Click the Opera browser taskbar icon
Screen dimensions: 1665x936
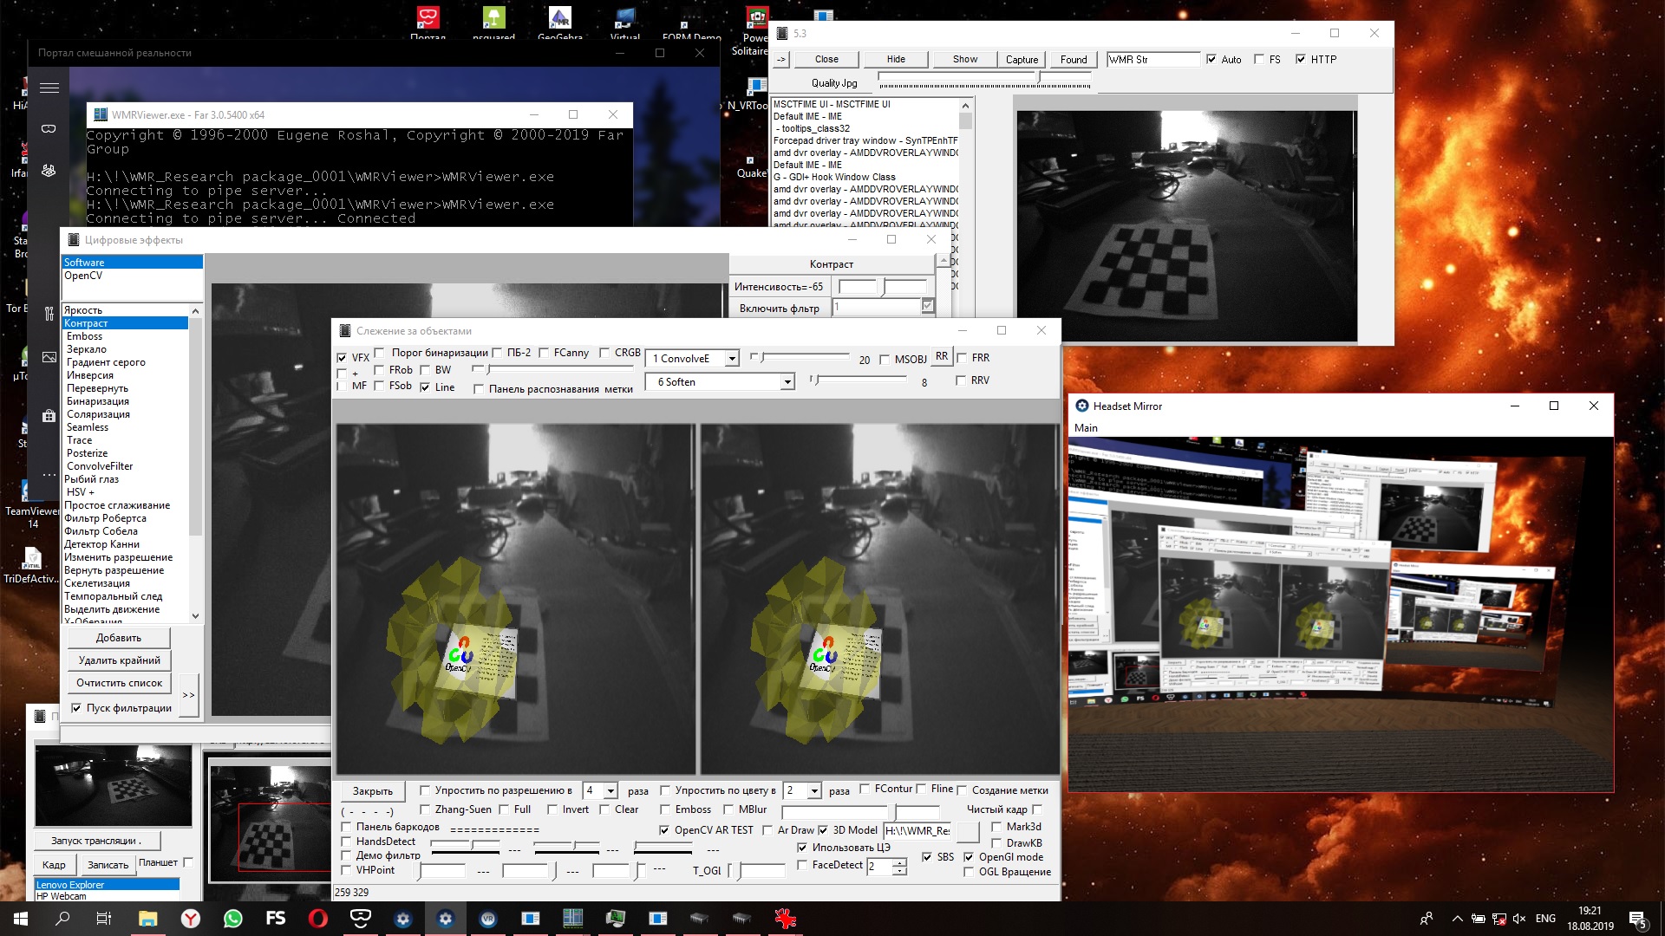[317, 919]
